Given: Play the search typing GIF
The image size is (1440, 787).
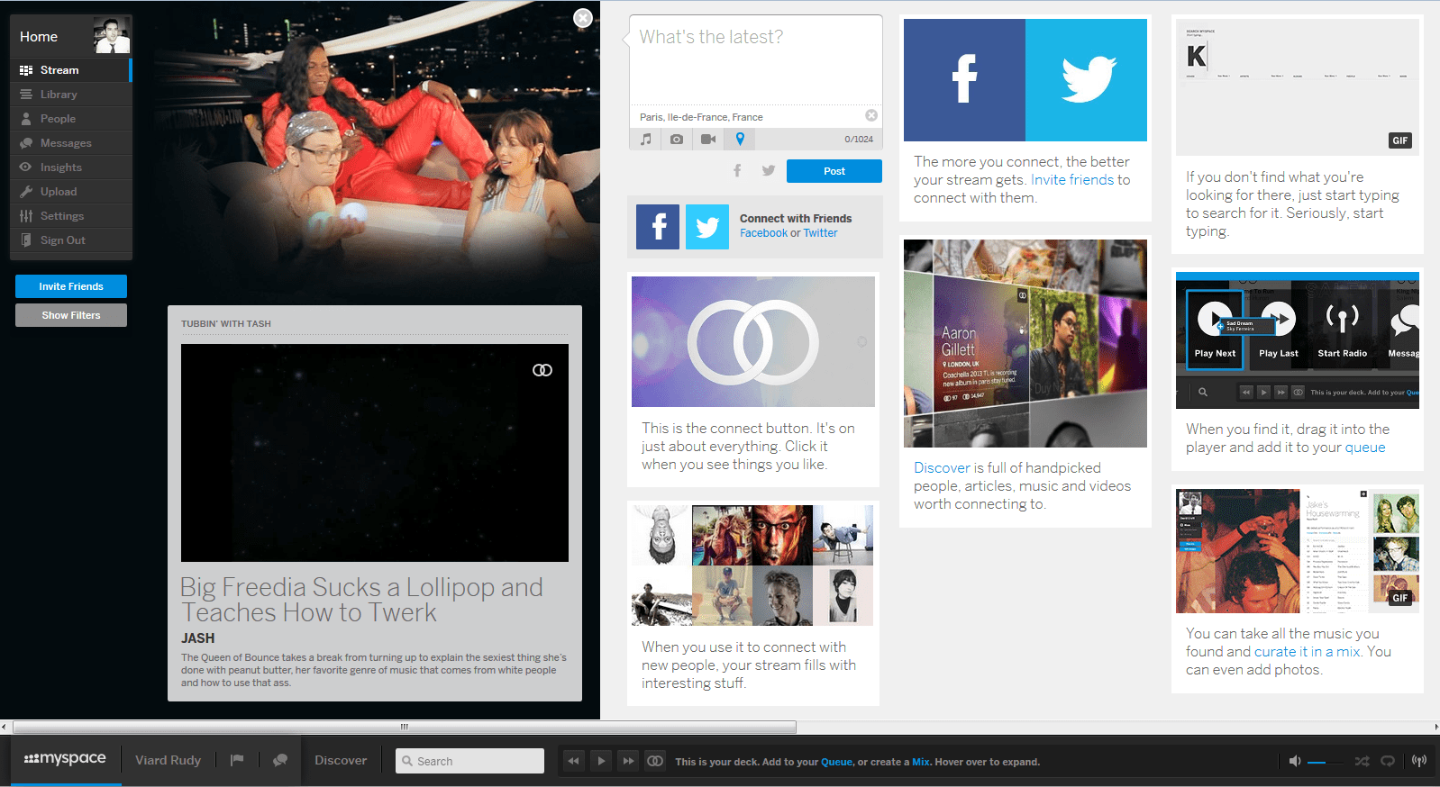Looking at the screenshot, I should click(1298, 87).
